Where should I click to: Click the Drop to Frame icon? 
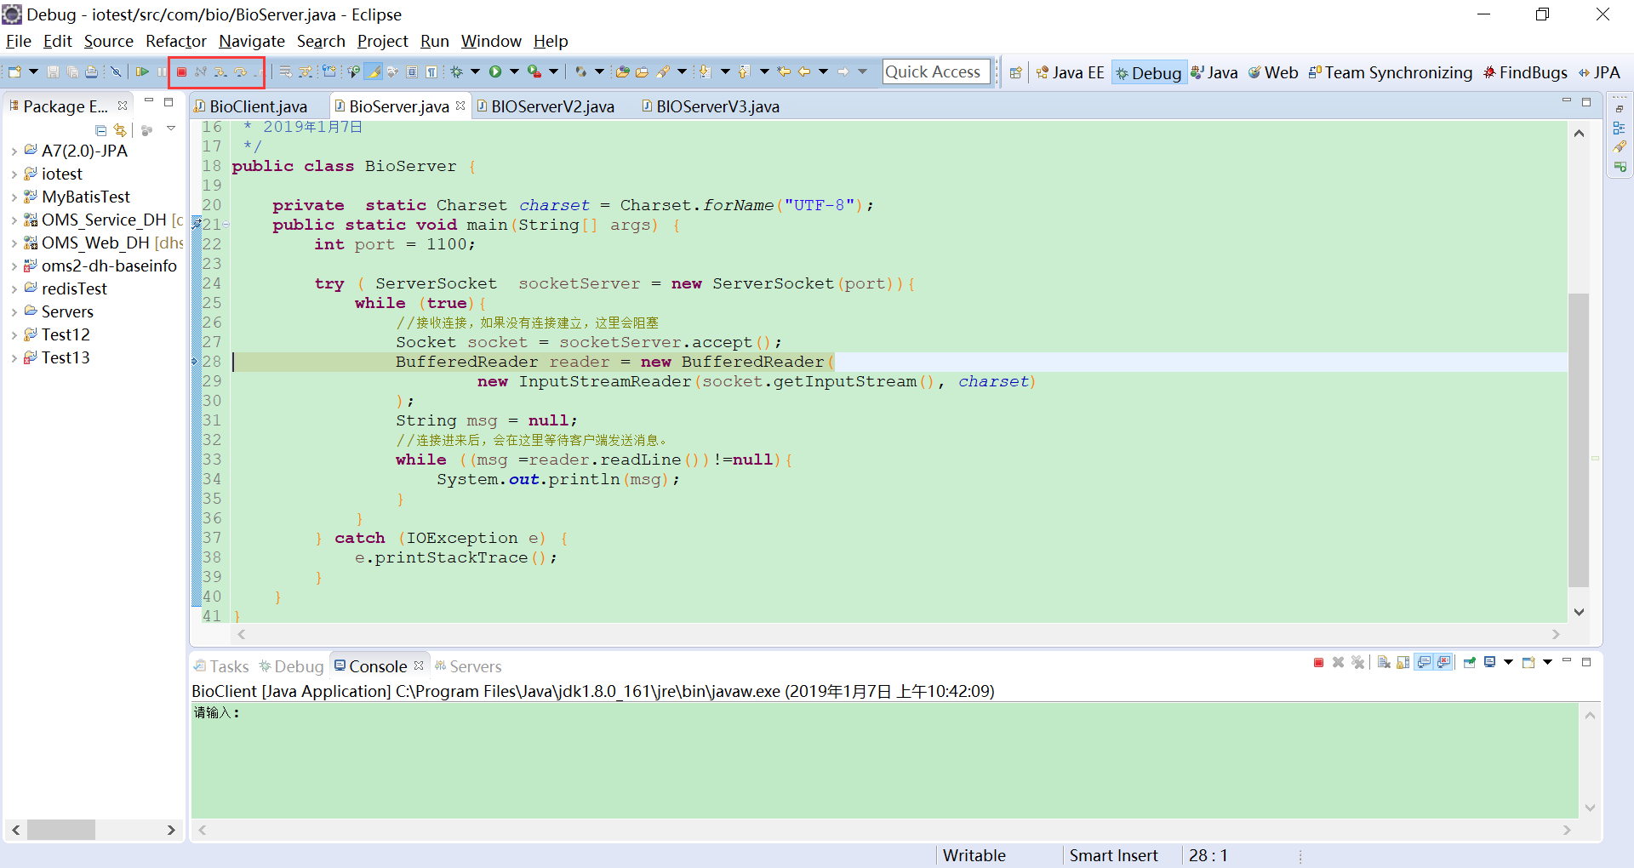pyautogui.click(x=286, y=72)
